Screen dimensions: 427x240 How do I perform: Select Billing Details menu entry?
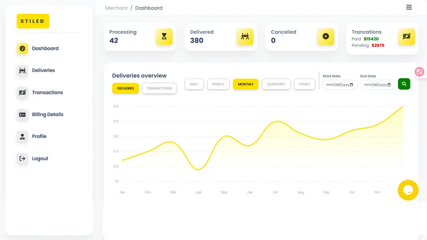pyautogui.click(x=48, y=115)
